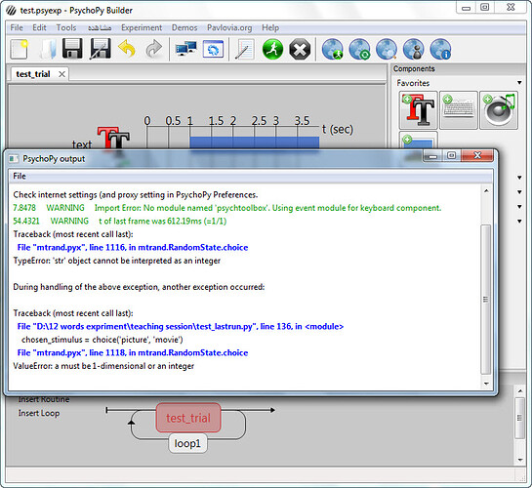Viewport: 532px width, 488px height.
Task: Add Text component from Favorites
Action: [419, 110]
